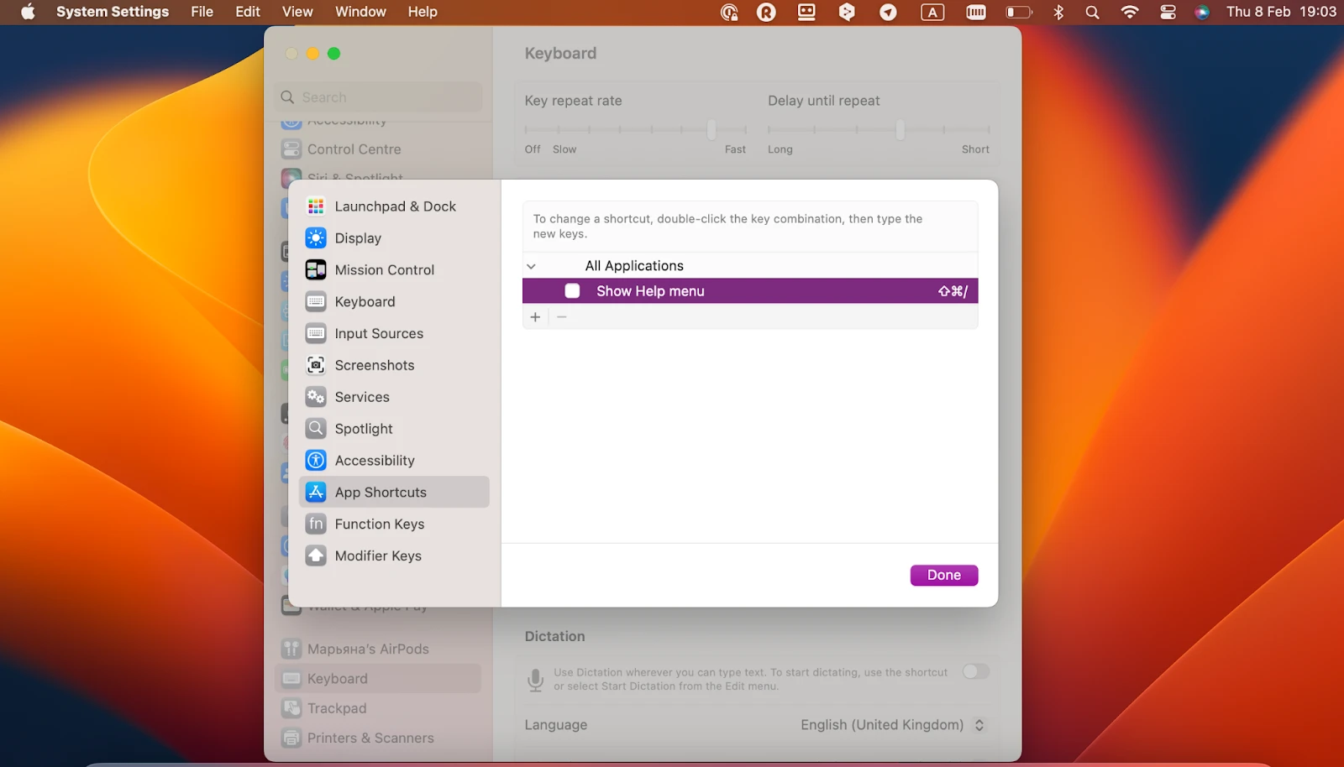Screen dimensions: 1344x767
Task: Open the Window menu
Action: click(x=361, y=12)
